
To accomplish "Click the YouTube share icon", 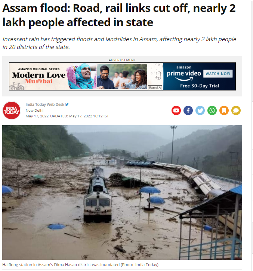I will tap(176, 110).
